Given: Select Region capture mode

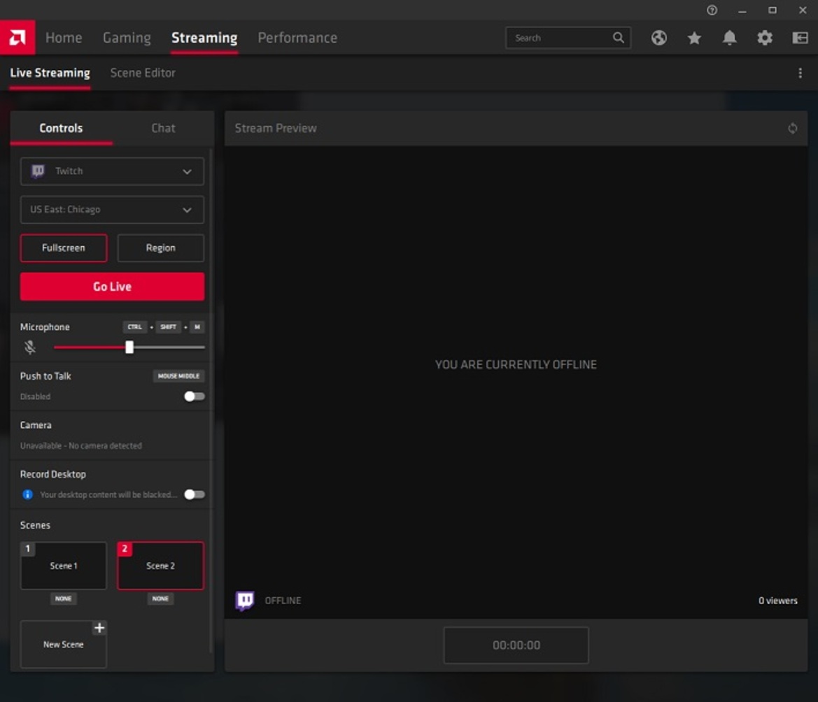Looking at the screenshot, I should [x=160, y=248].
